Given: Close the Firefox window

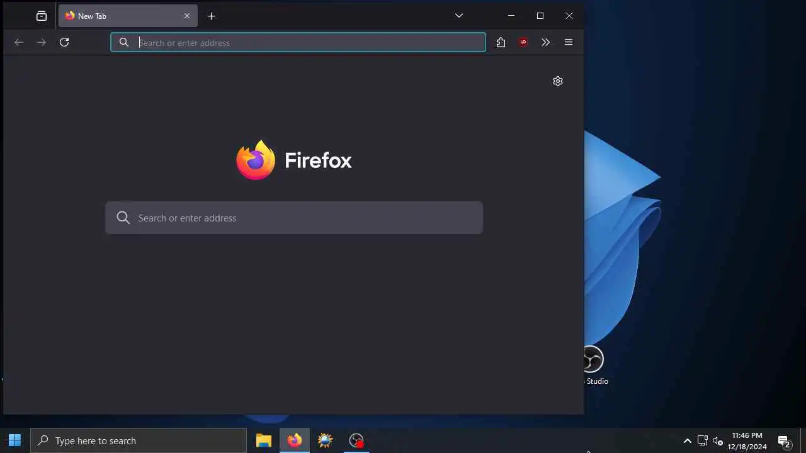Looking at the screenshot, I should point(569,16).
